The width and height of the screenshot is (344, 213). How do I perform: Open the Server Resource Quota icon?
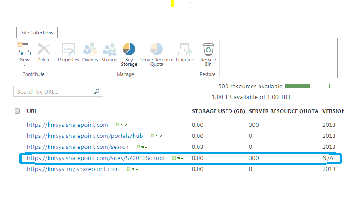click(157, 49)
